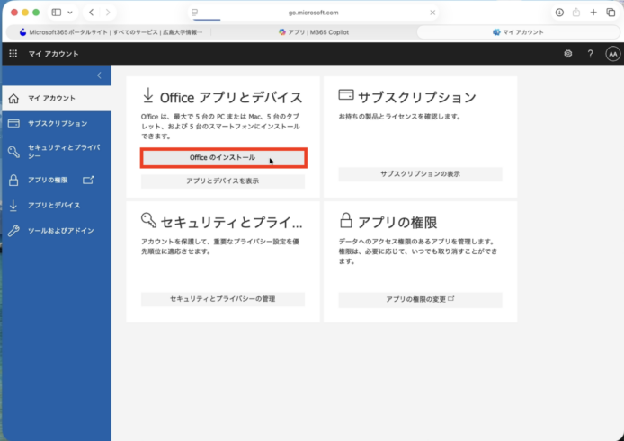Viewport: 624px width, 441px height.
Task: Click アプリとデバイスを表示 button
Action: [223, 181]
